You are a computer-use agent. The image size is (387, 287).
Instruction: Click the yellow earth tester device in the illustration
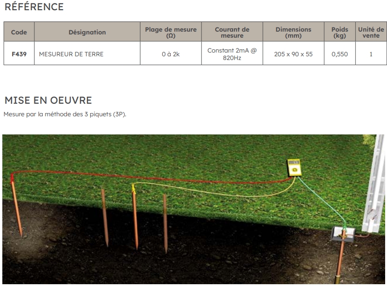294,167
